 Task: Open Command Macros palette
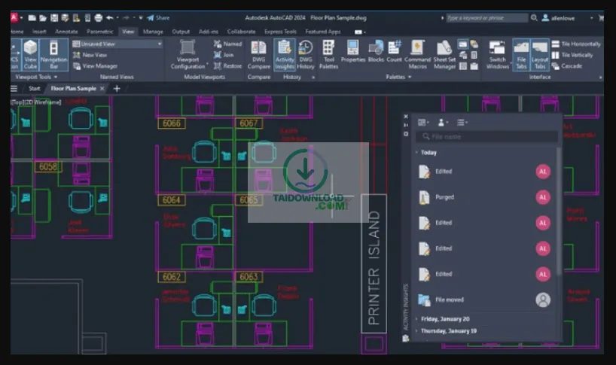[417, 54]
